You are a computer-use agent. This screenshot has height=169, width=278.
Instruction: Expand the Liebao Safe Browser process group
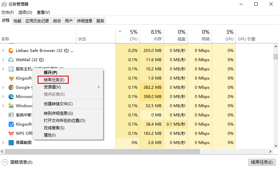pyautogui.click(x=3, y=51)
